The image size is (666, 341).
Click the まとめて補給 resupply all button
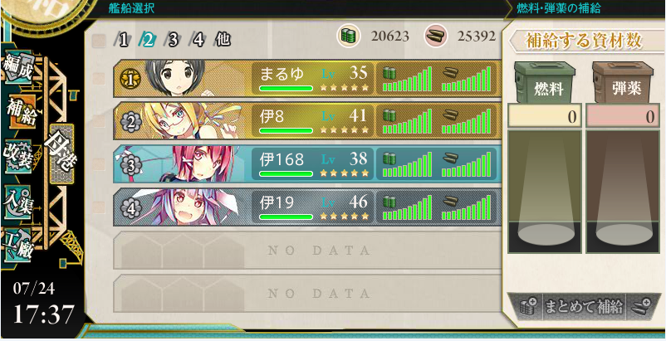coord(584,307)
